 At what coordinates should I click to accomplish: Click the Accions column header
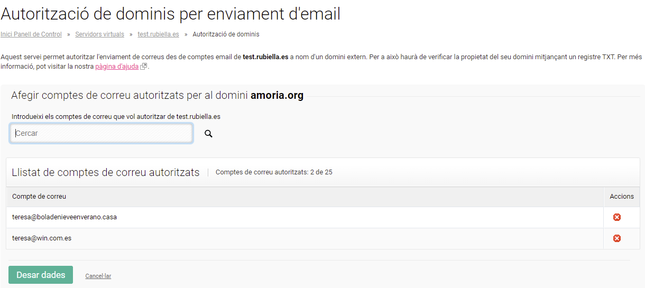[622, 197]
